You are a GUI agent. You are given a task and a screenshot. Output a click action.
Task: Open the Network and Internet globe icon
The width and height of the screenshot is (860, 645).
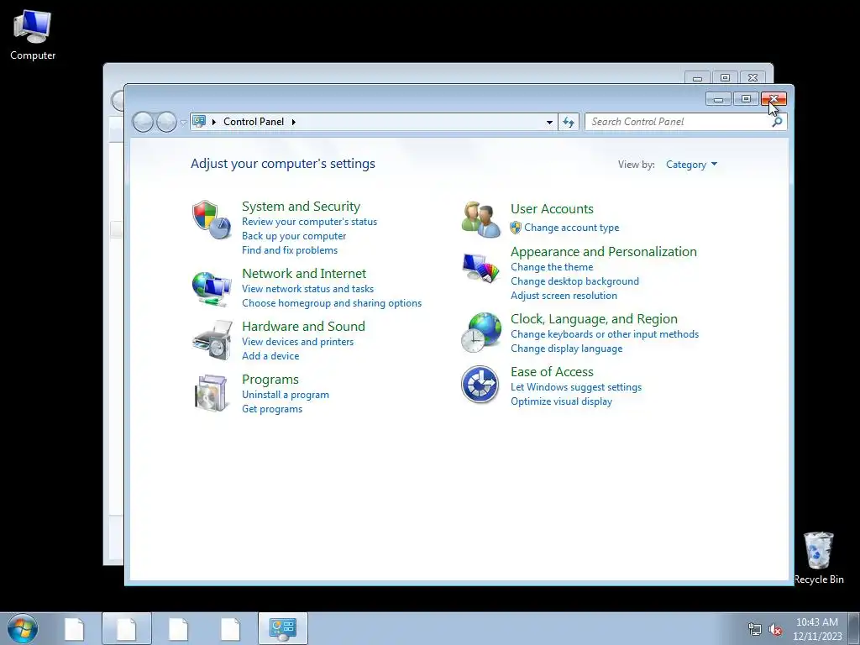[212, 289]
